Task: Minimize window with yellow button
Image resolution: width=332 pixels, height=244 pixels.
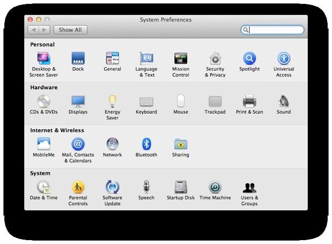Action: (39, 20)
